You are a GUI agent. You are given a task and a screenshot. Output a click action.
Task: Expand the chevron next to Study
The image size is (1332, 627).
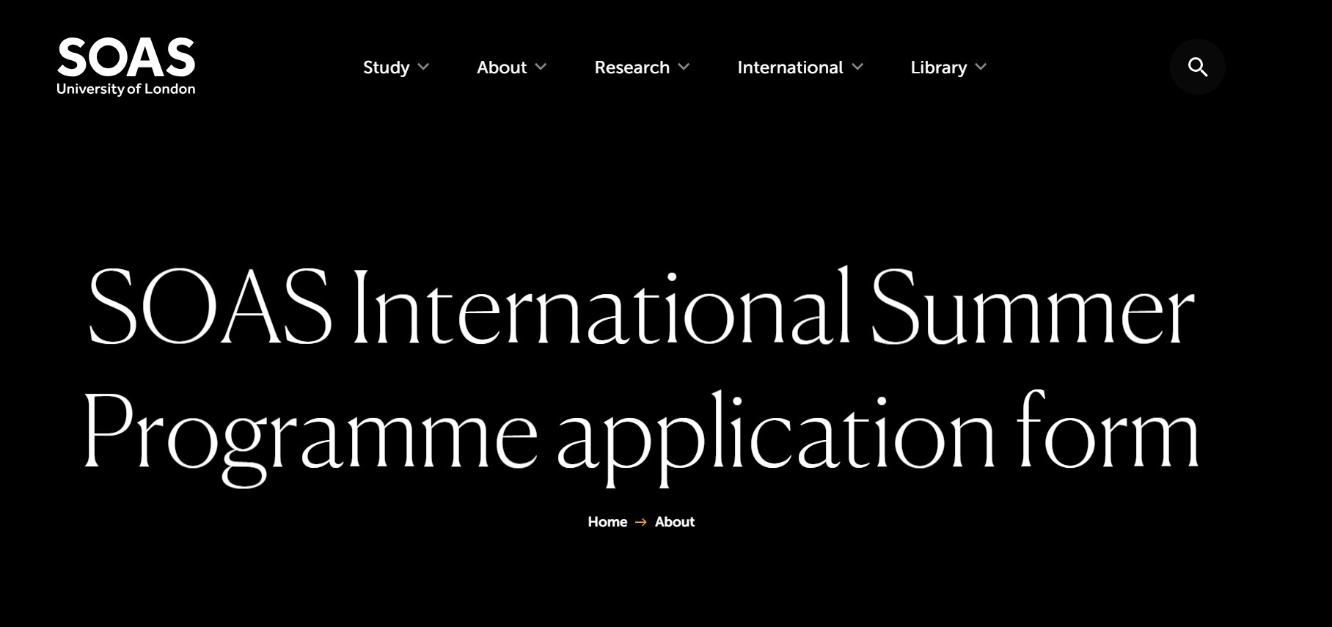(423, 67)
